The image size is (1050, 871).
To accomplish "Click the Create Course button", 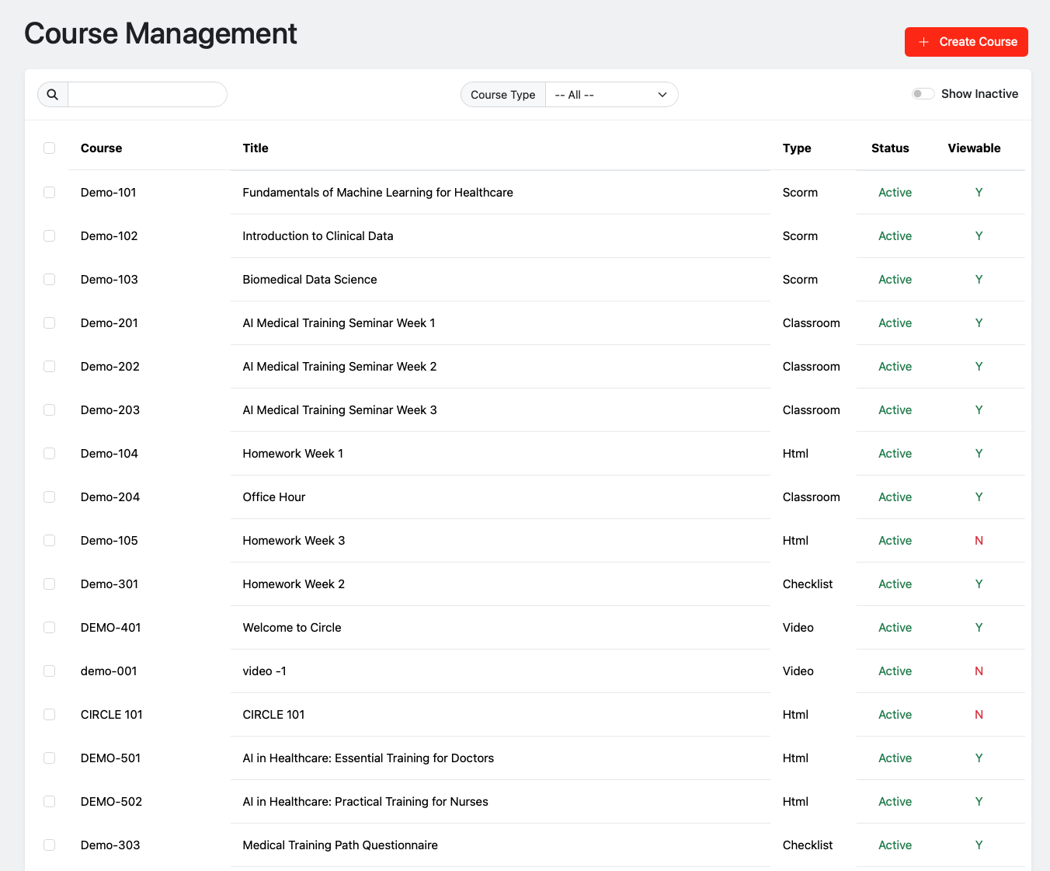I will (x=966, y=42).
